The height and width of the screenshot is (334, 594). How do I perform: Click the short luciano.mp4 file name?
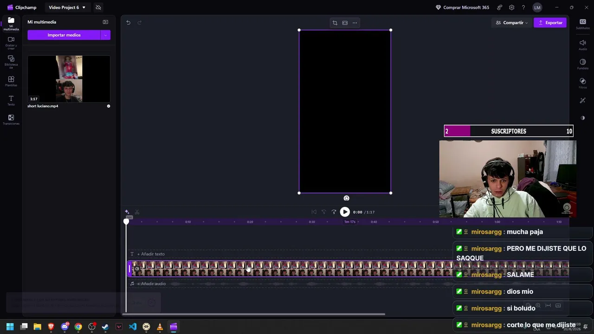[x=43, y=106]
